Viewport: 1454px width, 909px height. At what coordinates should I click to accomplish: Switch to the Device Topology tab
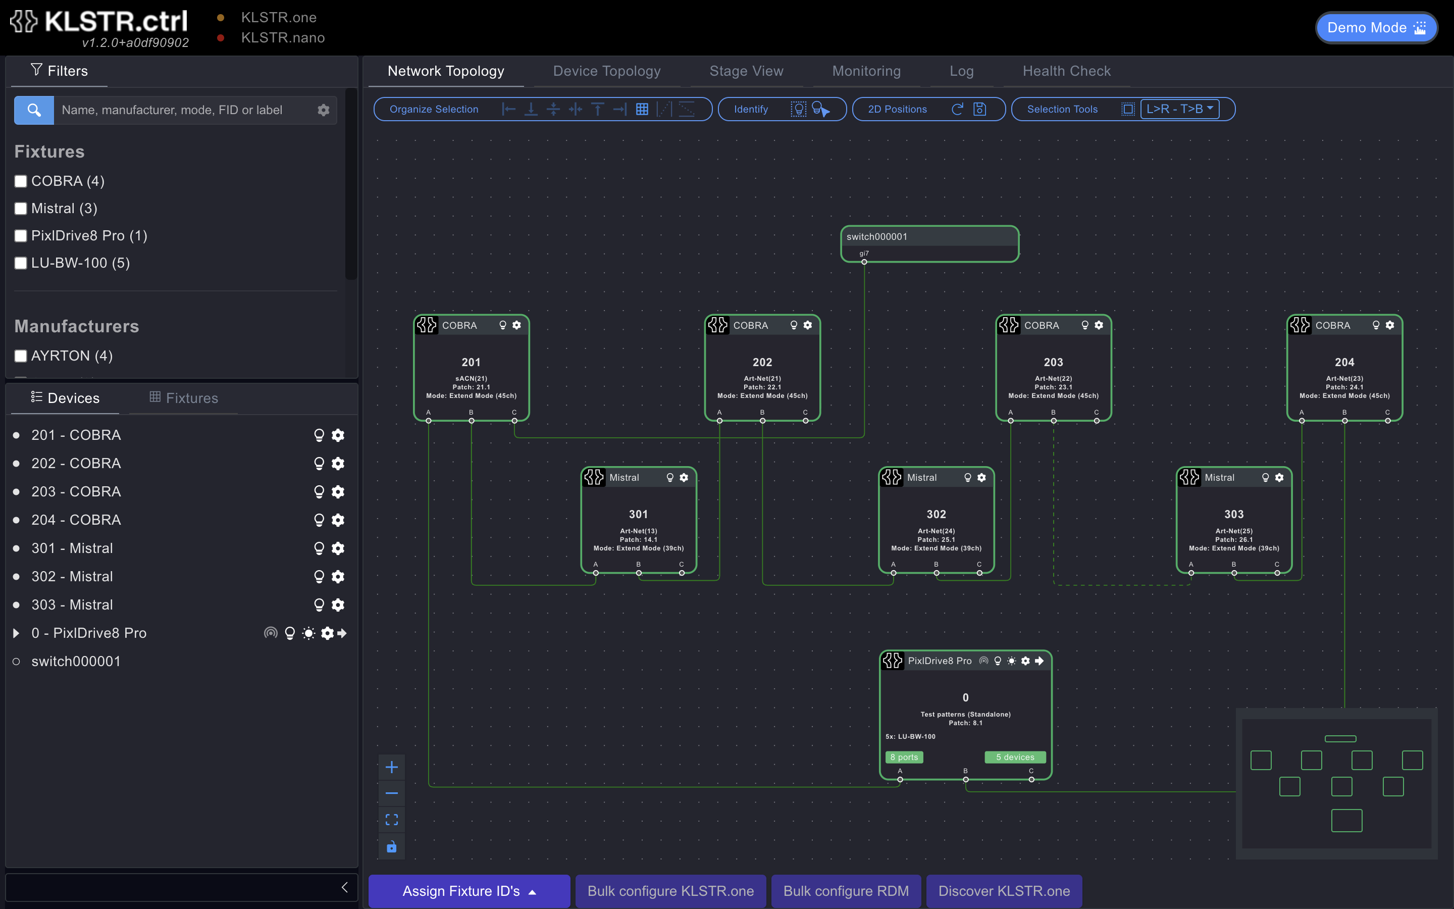point(607,71)
